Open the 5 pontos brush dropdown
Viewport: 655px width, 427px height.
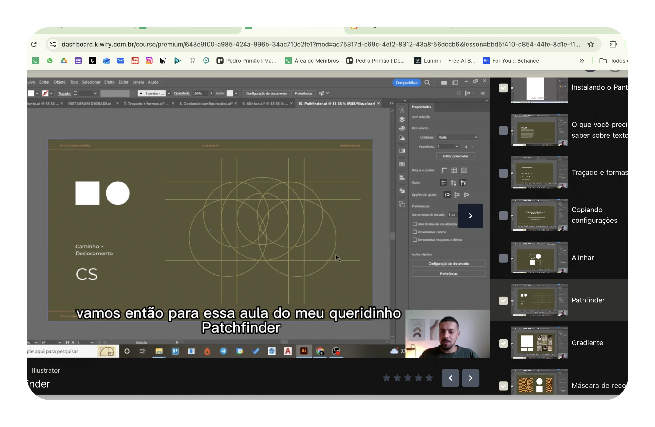tap(169, 94)
